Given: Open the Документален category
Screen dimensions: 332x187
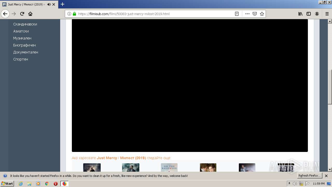Looking at the screenshot, I should [x=26, y=52].
